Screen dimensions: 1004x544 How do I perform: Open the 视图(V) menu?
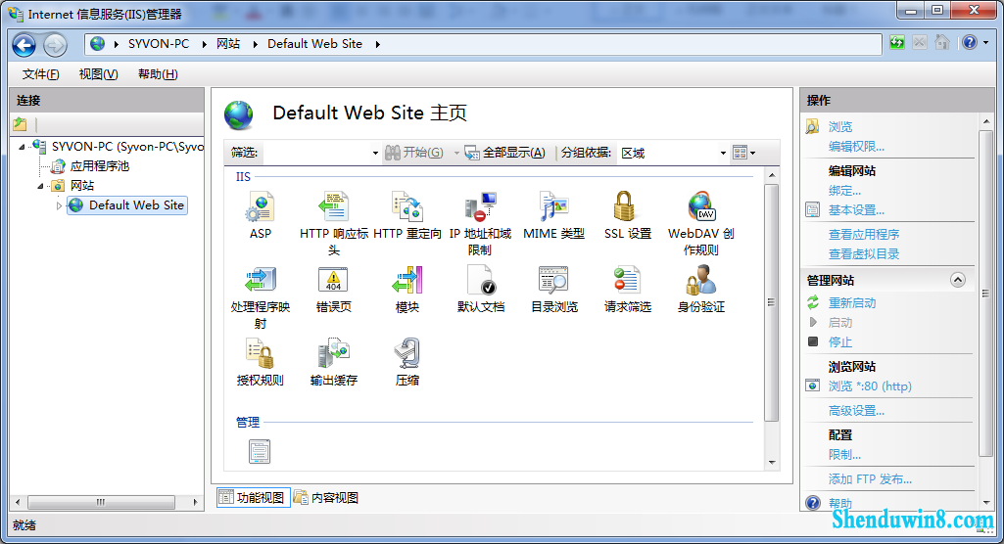tap(98, 74)
